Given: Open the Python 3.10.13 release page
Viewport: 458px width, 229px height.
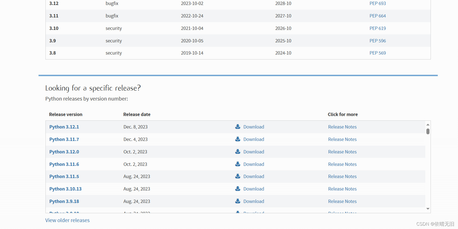Looking at the screenshot, I should pos(65,189).
